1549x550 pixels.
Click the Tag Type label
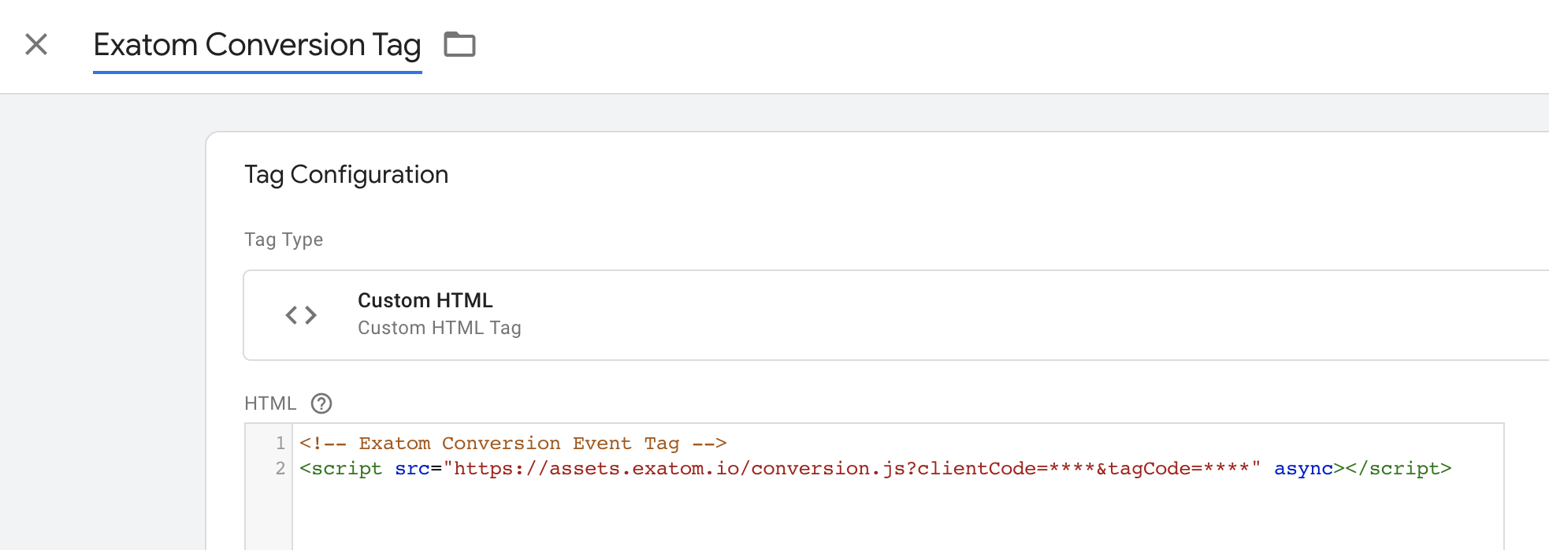point(284,240)
